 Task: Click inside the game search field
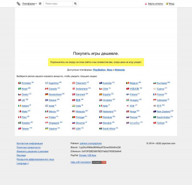pyautogui.click(x=58, y=3)
